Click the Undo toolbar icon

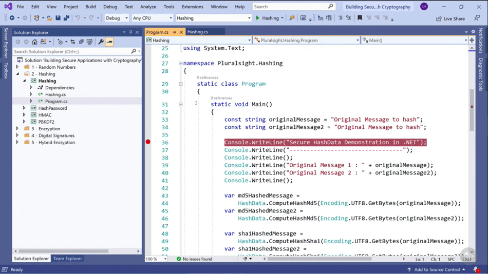click(78, 18)
